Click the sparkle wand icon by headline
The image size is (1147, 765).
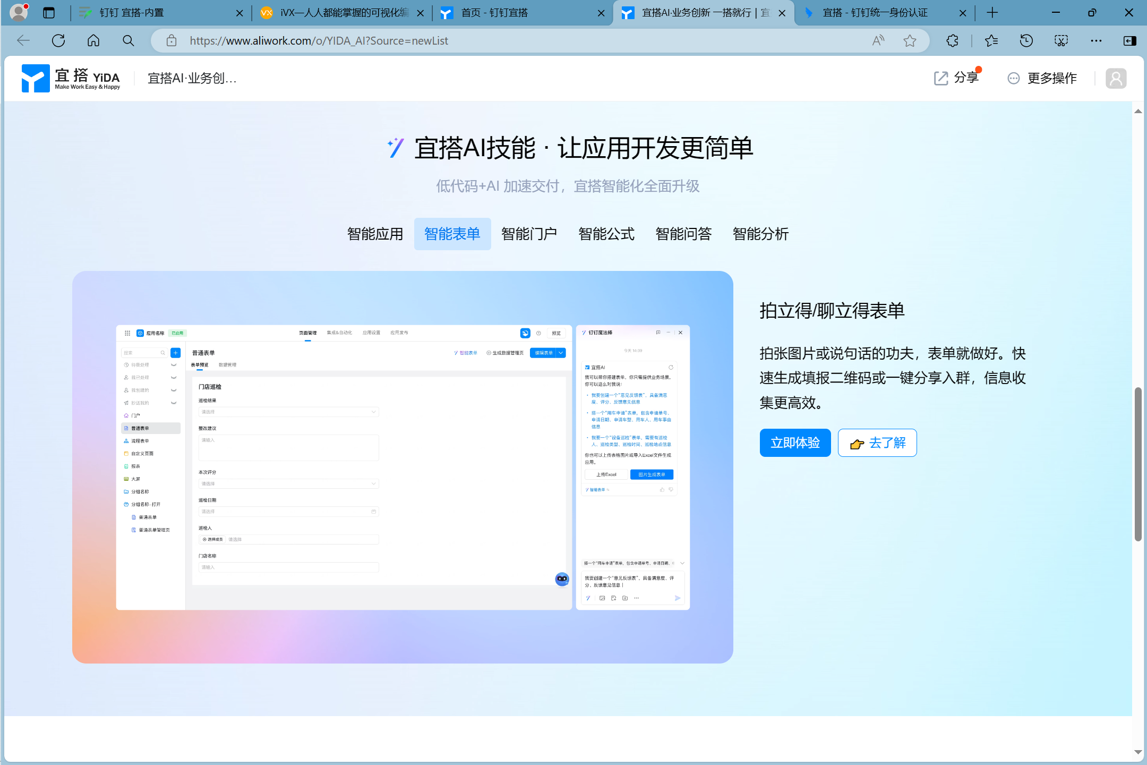point(395,148)
